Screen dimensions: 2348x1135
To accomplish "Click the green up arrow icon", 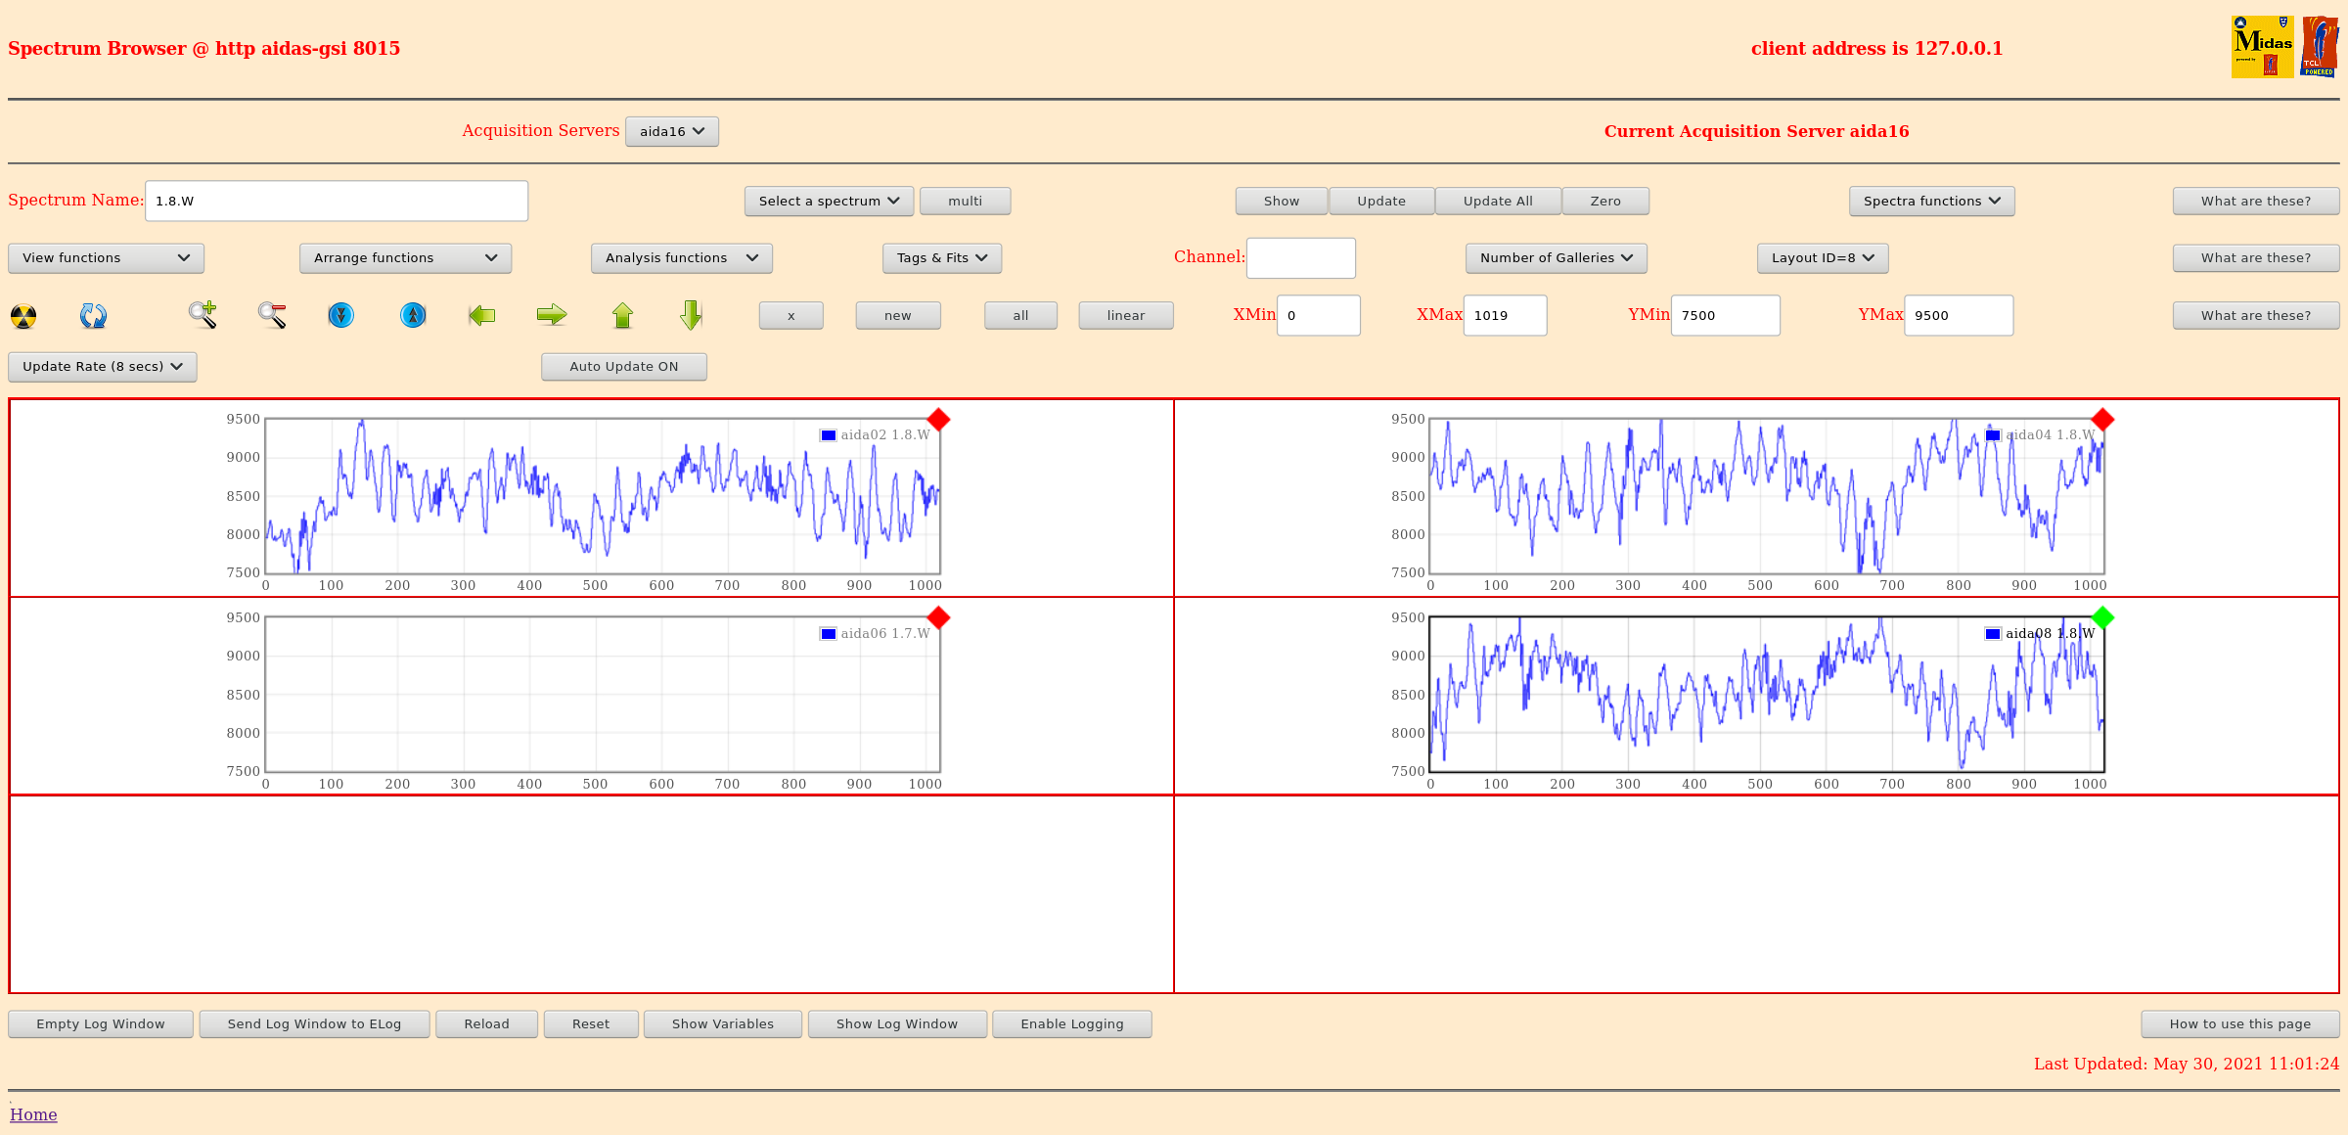I will (622, 315).
